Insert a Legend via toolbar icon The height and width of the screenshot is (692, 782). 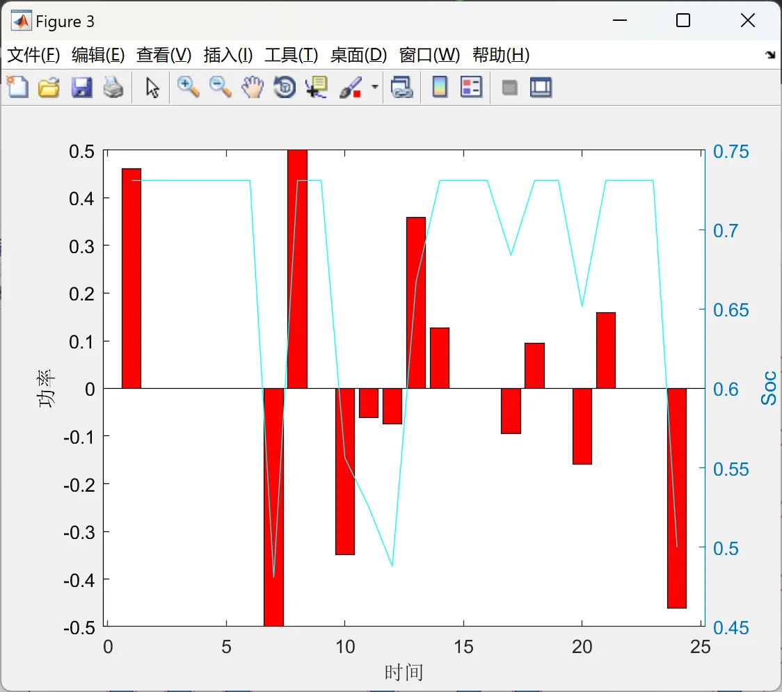point(471,87)
